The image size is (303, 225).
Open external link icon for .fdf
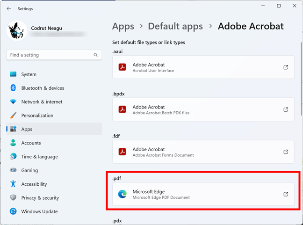286,152
